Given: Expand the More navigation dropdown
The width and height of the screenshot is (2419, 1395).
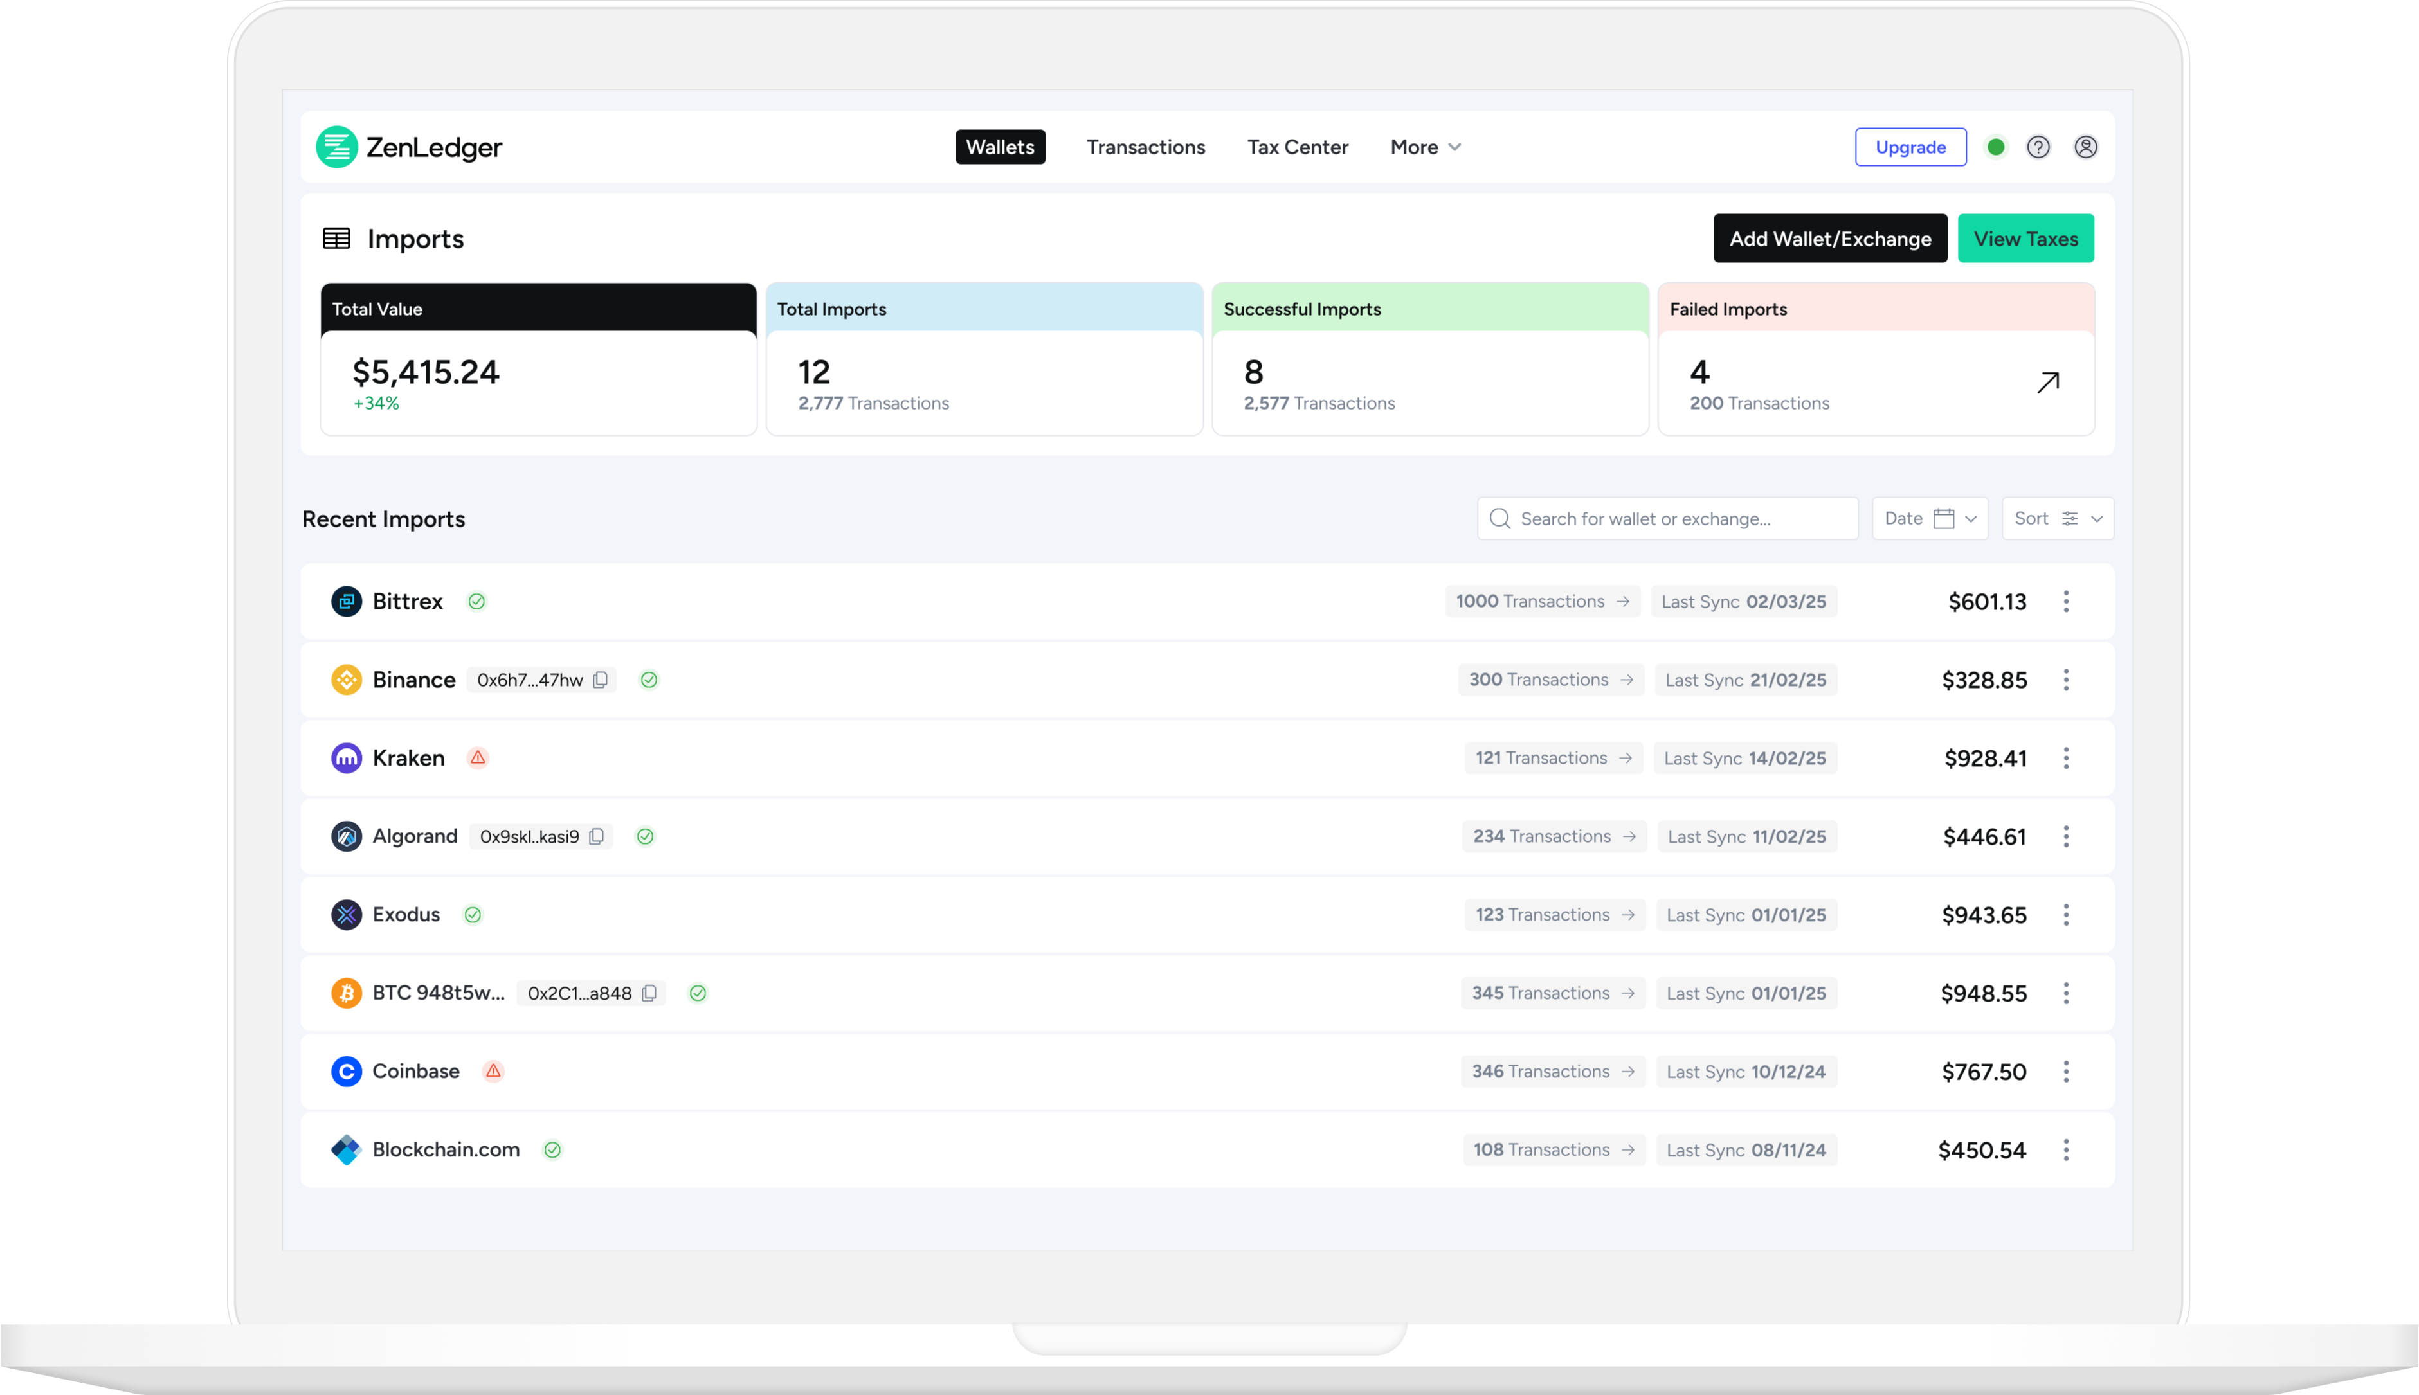Looking at the screenshot, I should coord(1424,147).
